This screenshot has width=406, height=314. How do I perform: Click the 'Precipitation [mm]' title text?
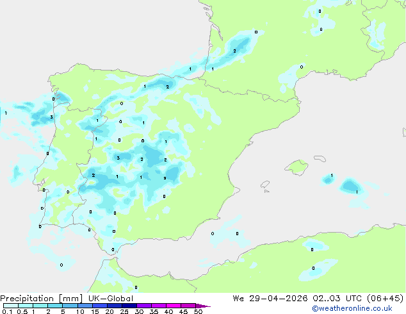(42, 299)
